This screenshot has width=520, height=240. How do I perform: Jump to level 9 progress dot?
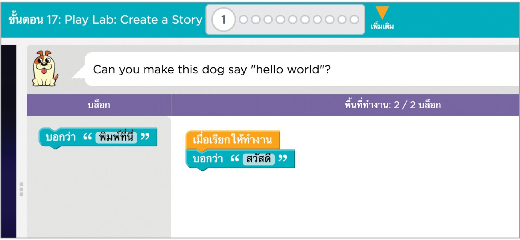[330, 20]
